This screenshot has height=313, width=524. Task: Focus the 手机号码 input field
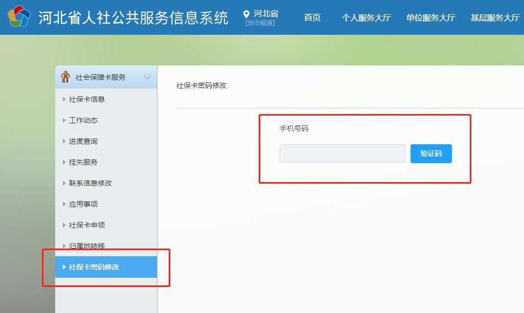(342, 153)
